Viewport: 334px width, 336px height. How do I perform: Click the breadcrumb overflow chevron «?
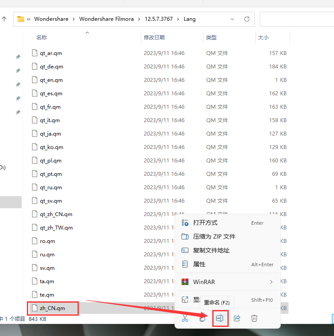29,19
